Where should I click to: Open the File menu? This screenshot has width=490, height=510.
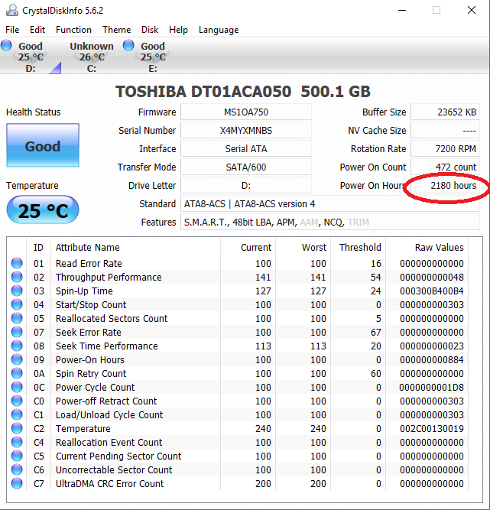pos(12,30)
